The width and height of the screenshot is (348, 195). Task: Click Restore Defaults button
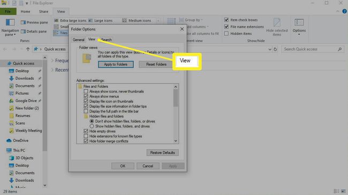162,153
